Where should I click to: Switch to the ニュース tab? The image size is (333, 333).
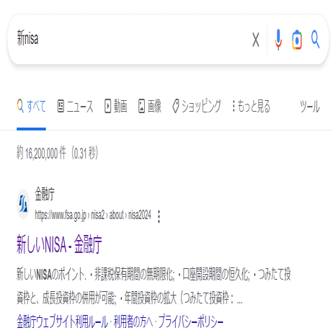click(75, 106)
